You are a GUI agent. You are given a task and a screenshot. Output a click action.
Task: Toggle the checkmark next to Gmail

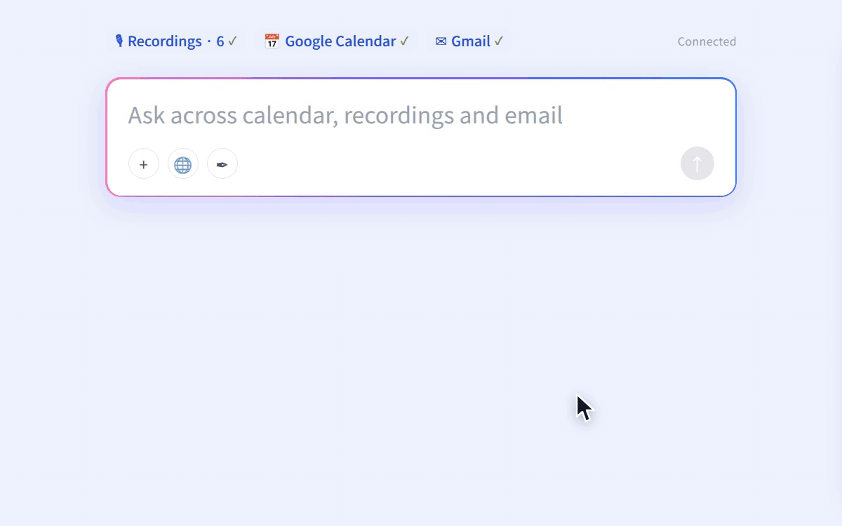pos(499,41)
